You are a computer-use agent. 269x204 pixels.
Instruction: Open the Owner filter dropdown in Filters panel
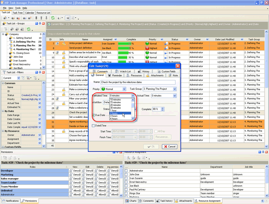(40, 135)
